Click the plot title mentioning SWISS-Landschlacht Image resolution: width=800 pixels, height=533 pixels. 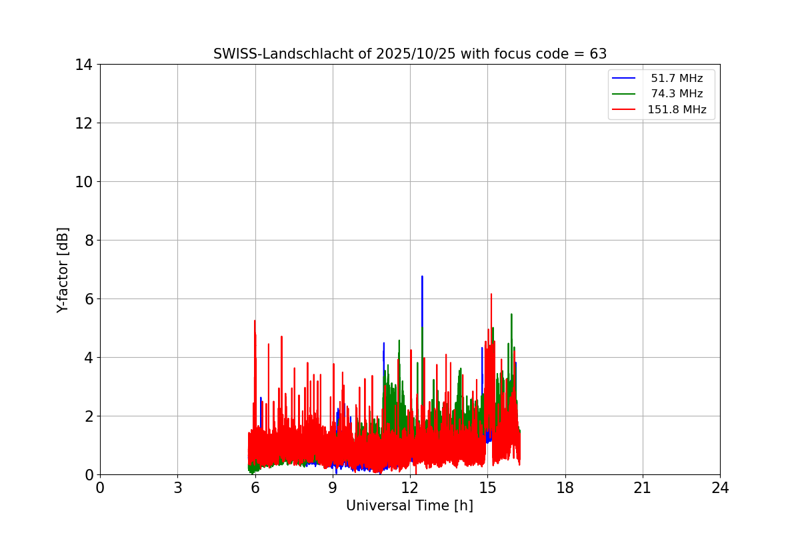point(410,54)
